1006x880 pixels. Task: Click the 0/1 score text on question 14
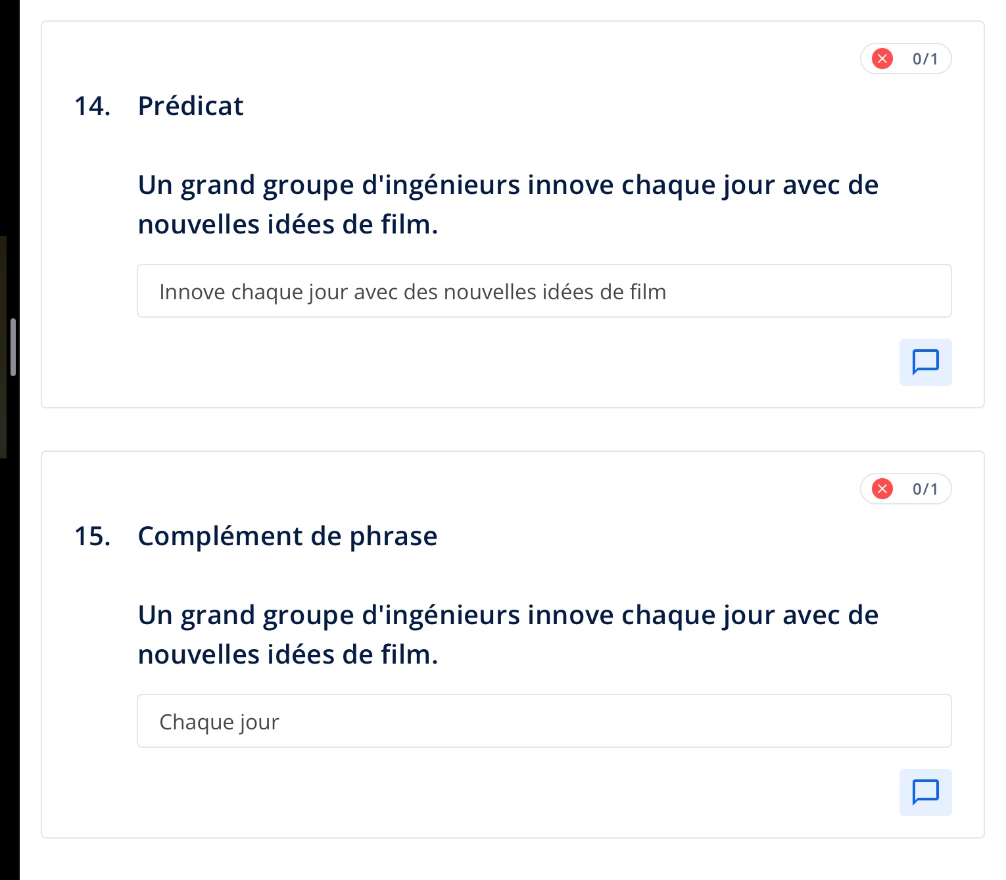pyautogui.click(x=925, y=59)
